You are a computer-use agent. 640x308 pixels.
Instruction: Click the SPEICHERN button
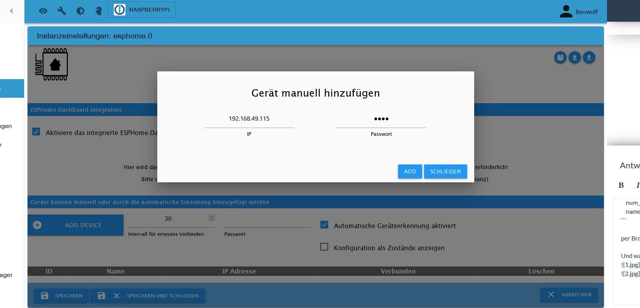coord(61,296)
